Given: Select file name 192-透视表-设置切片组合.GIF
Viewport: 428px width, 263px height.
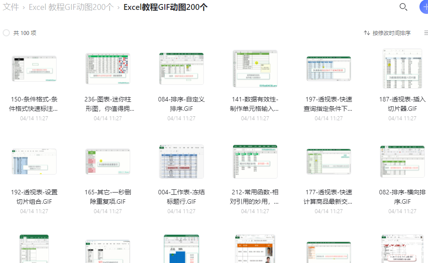Looking at the screenshot, I should [34, 197].
